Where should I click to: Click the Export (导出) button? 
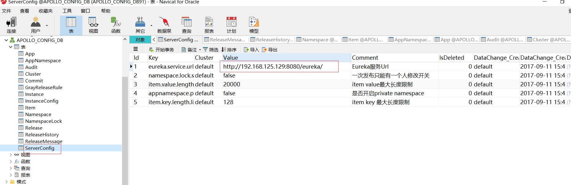pyautogui.click(x=270, y=50)
